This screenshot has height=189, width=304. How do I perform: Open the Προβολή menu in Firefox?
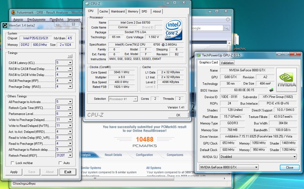[57, 20]
